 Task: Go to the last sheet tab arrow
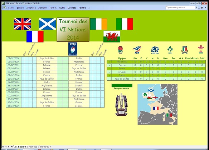12,147
